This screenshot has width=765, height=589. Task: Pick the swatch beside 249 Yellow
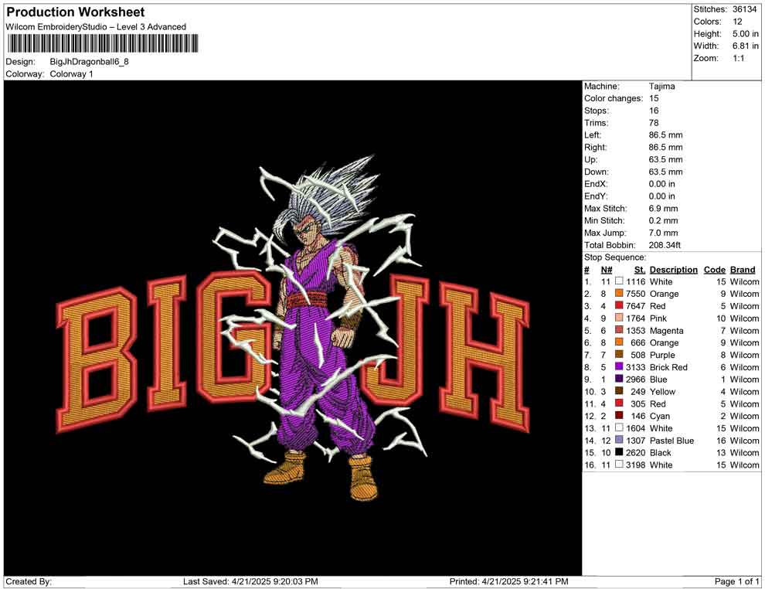point(619,391)
